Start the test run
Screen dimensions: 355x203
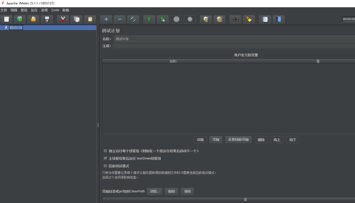click(149, 19)
